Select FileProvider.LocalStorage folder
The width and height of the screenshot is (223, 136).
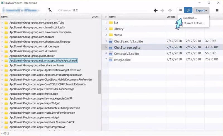42,89
